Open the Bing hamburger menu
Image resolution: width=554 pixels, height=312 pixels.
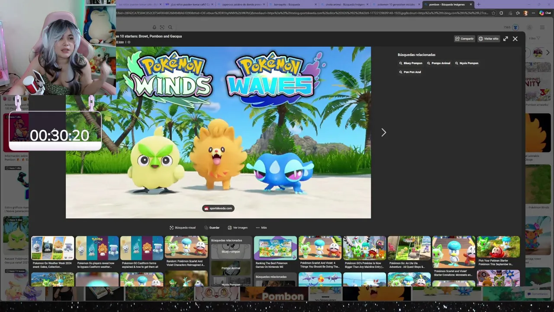[x=542, y=27]
